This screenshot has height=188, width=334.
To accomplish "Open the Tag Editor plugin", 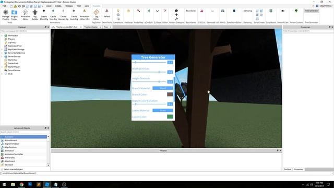I will pyautogui.click(x=96, y=15).
